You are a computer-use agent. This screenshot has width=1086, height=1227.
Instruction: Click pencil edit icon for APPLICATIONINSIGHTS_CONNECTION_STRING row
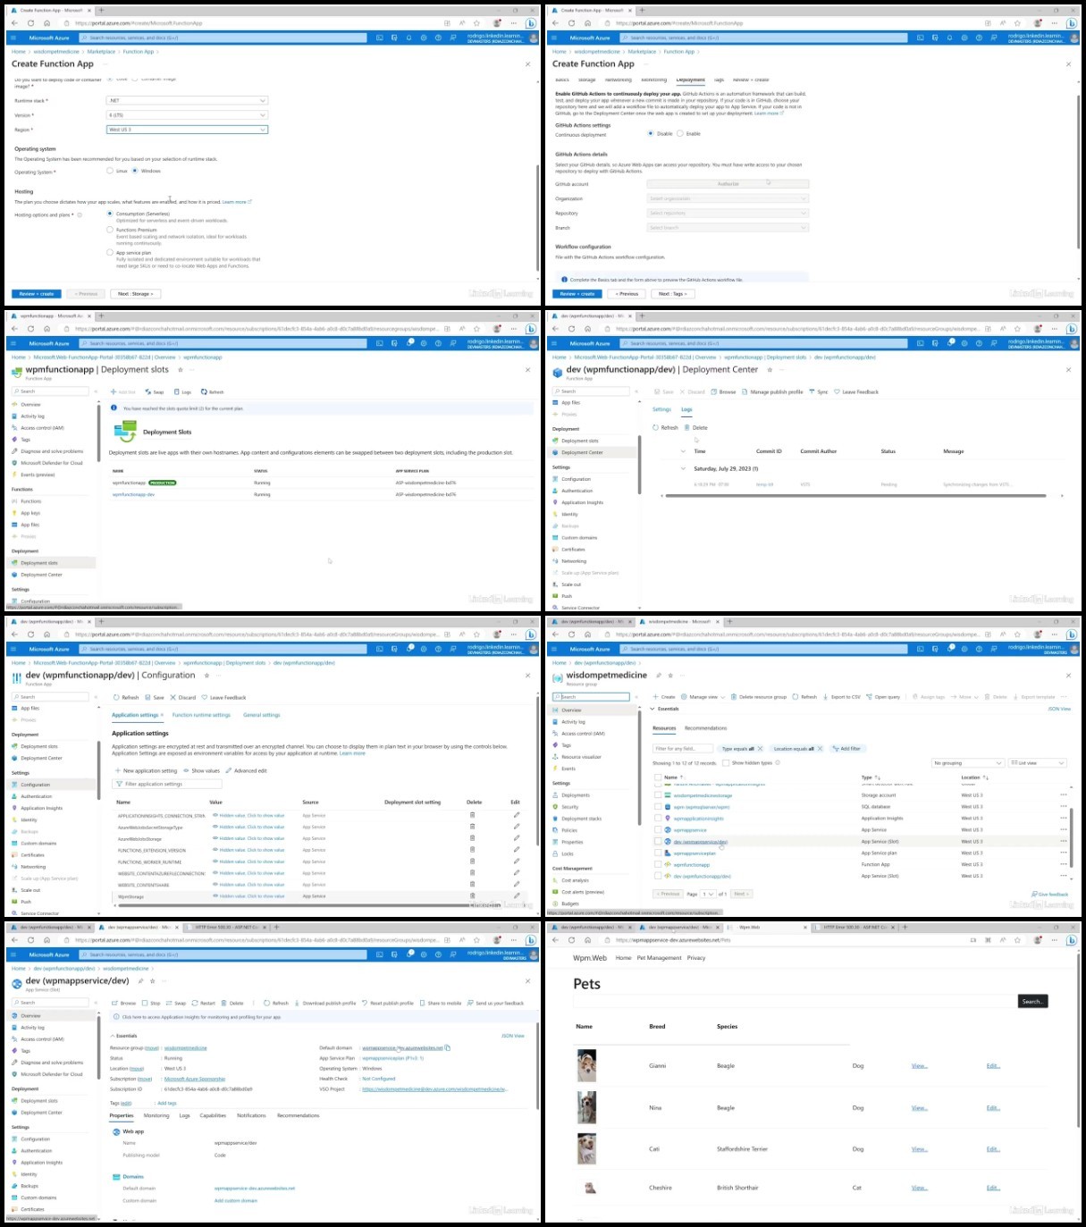tap(516, 815)
